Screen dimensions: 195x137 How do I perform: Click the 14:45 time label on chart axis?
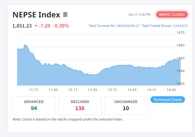coord(172,90)
